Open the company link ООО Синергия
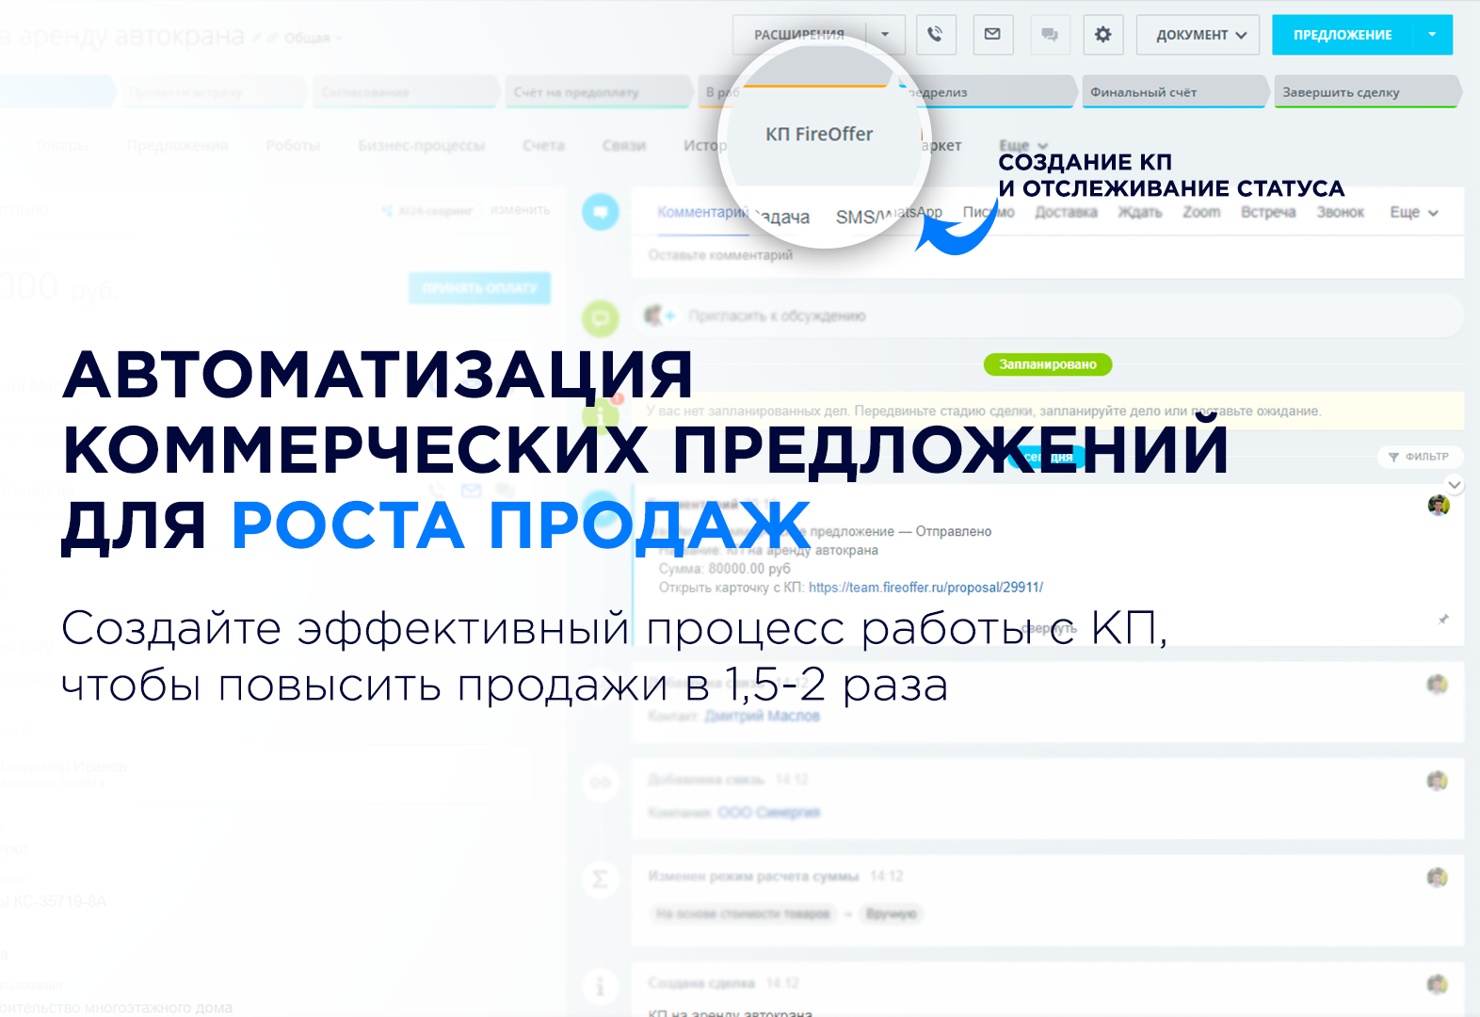The height and width of the screenshot is (1017, 1480). 769,813
